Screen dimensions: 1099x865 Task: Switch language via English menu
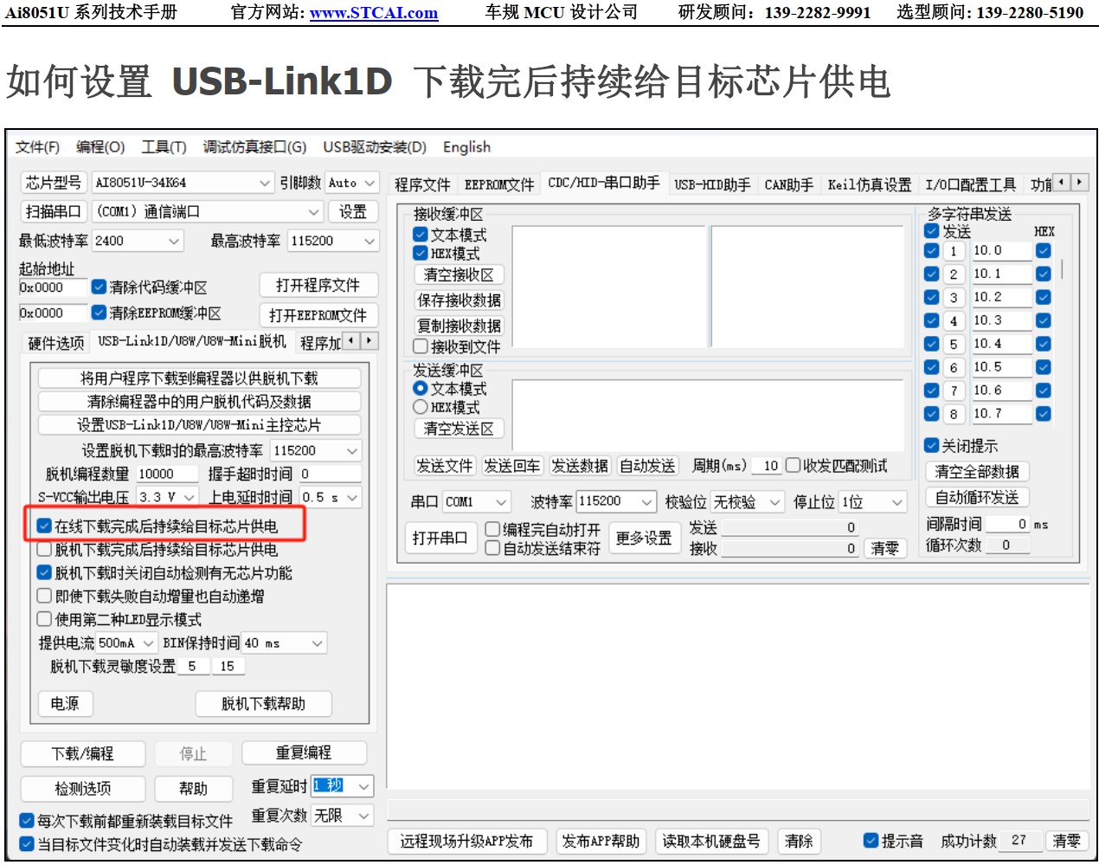(466, 147)
